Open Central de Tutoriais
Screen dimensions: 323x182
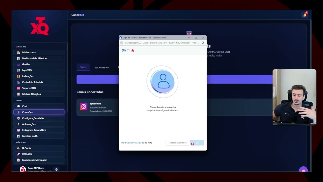(x=39, y=82)
